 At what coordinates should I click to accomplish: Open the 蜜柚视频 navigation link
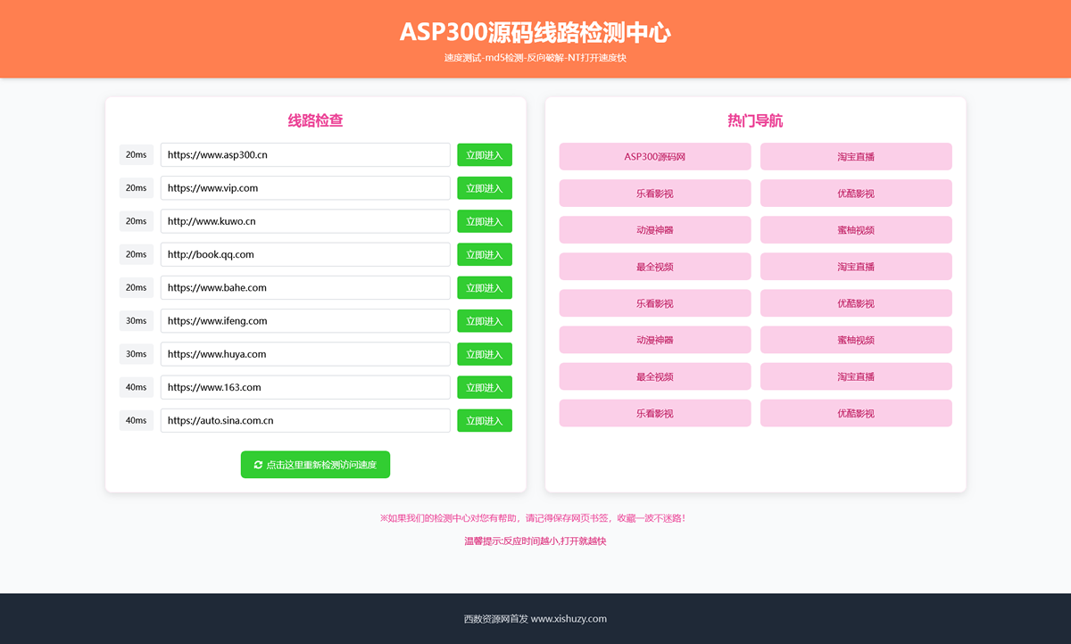[x=856, y=229]
